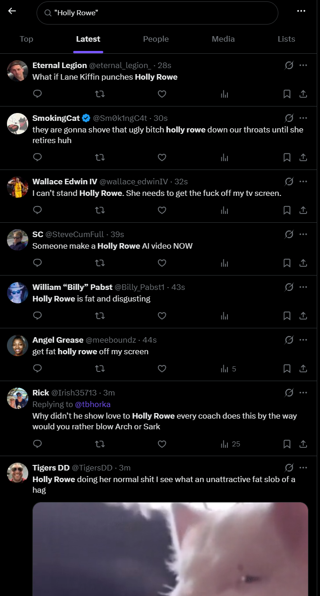View analytics on the SC post
Screen dimensions: 320x596
225,263
